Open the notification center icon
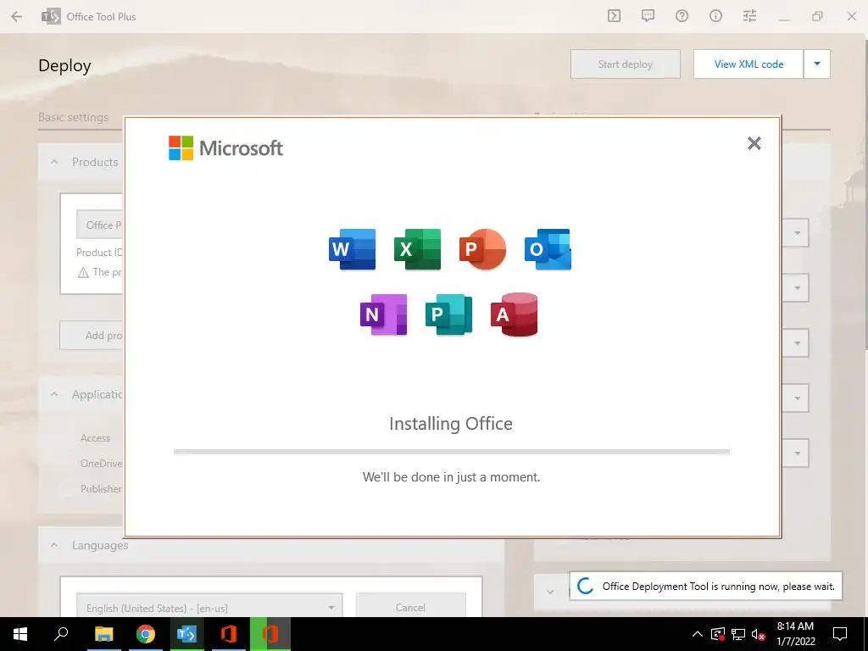 [840, 634]
